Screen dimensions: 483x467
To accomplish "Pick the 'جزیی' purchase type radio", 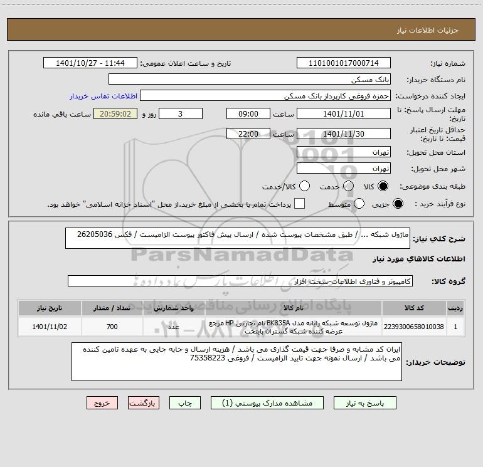I will coord(398,204).
